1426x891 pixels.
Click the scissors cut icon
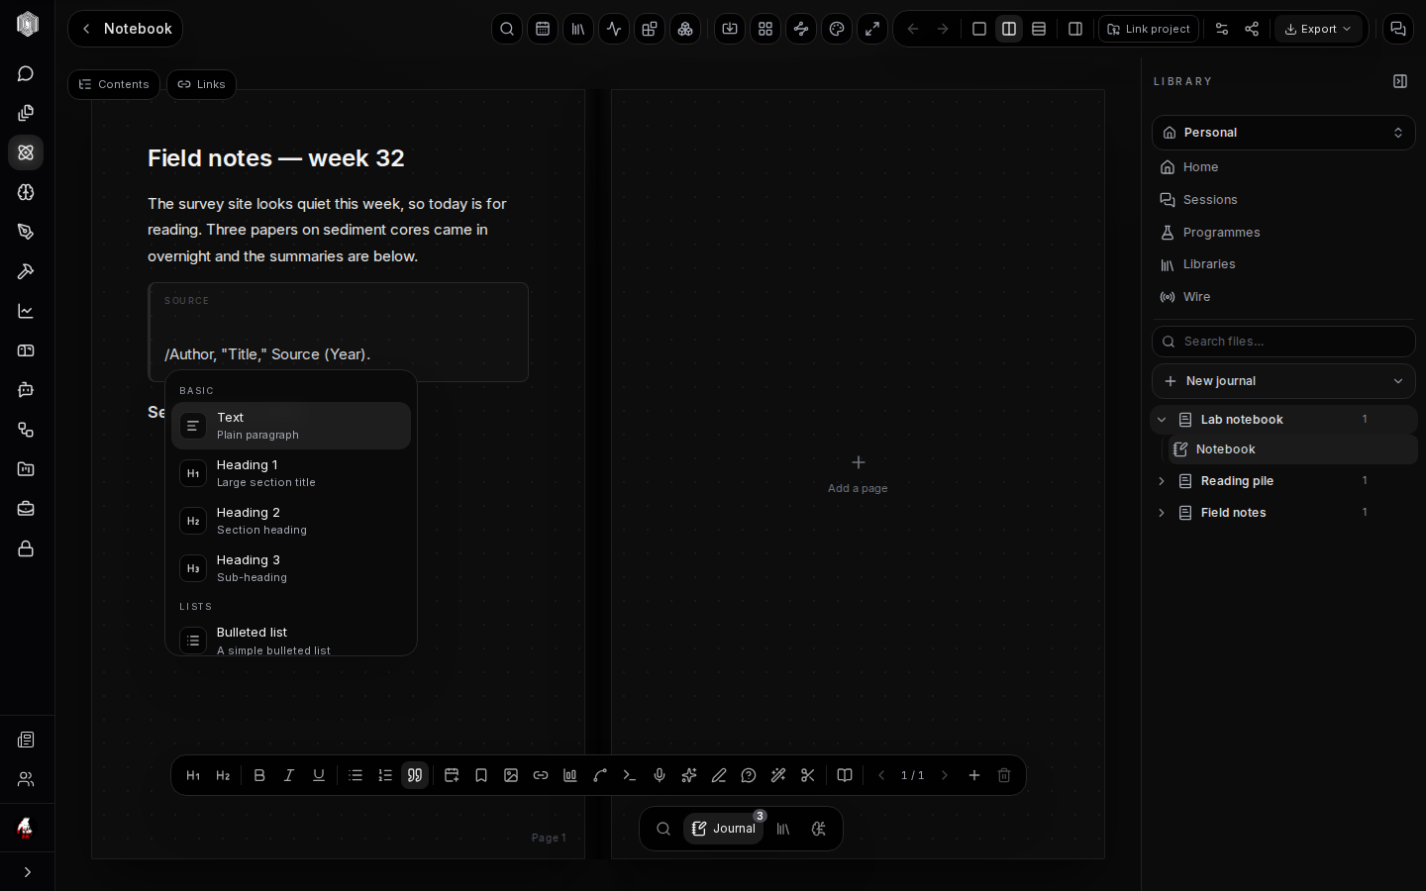808,775
